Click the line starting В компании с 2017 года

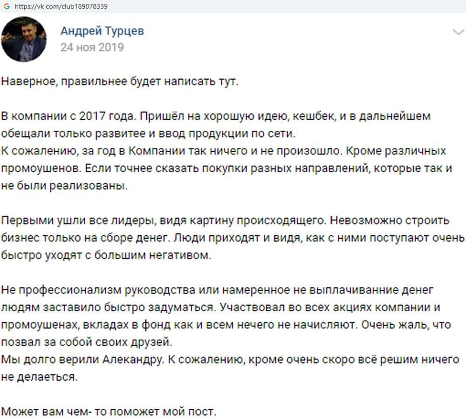(x=216, y=116)
